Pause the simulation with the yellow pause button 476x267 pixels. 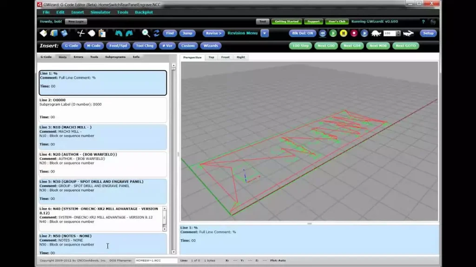click(344, 33)
